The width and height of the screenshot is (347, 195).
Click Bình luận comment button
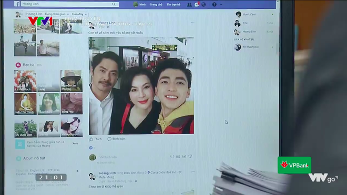pyautogui.click(x=116, y=139)
